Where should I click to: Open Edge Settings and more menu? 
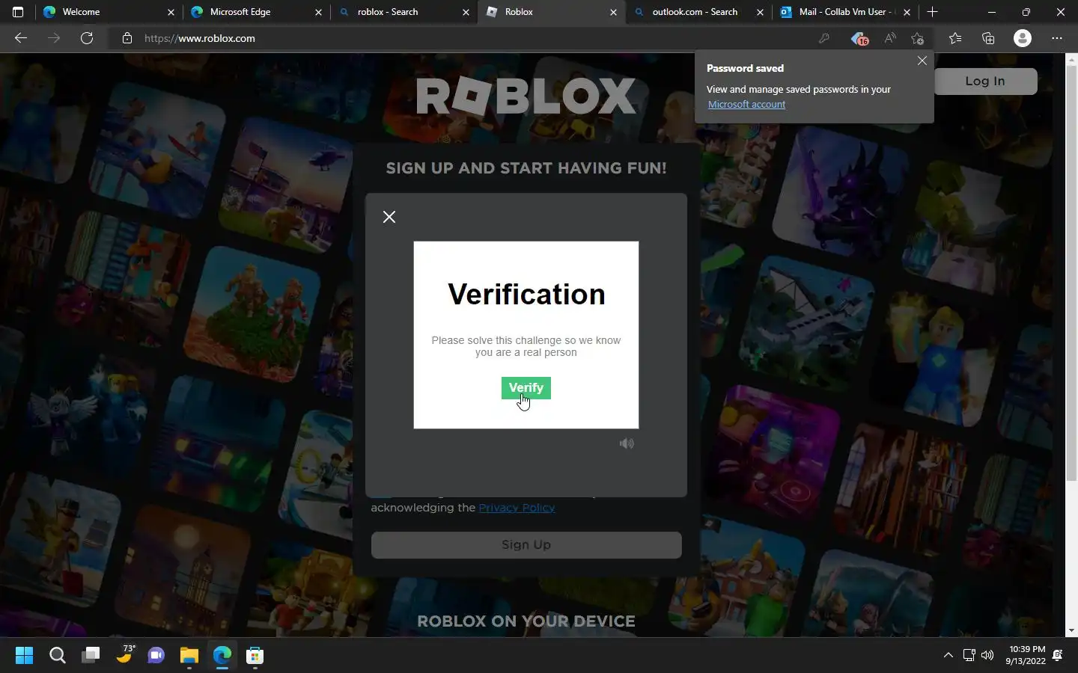point(1056,38)
